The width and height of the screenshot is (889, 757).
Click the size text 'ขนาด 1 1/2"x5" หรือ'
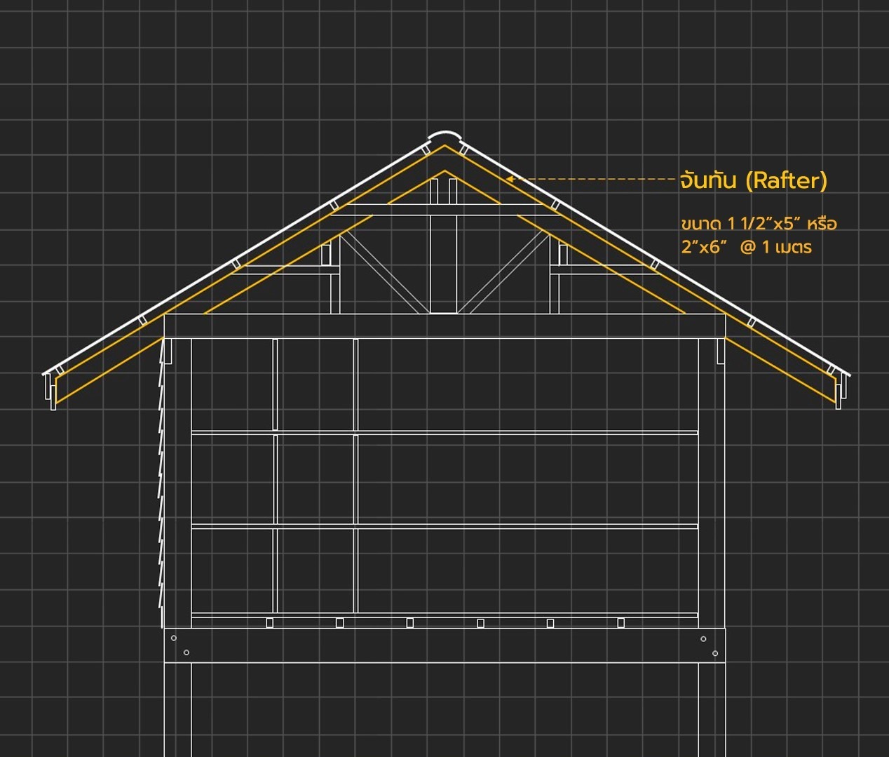(759, 224)
